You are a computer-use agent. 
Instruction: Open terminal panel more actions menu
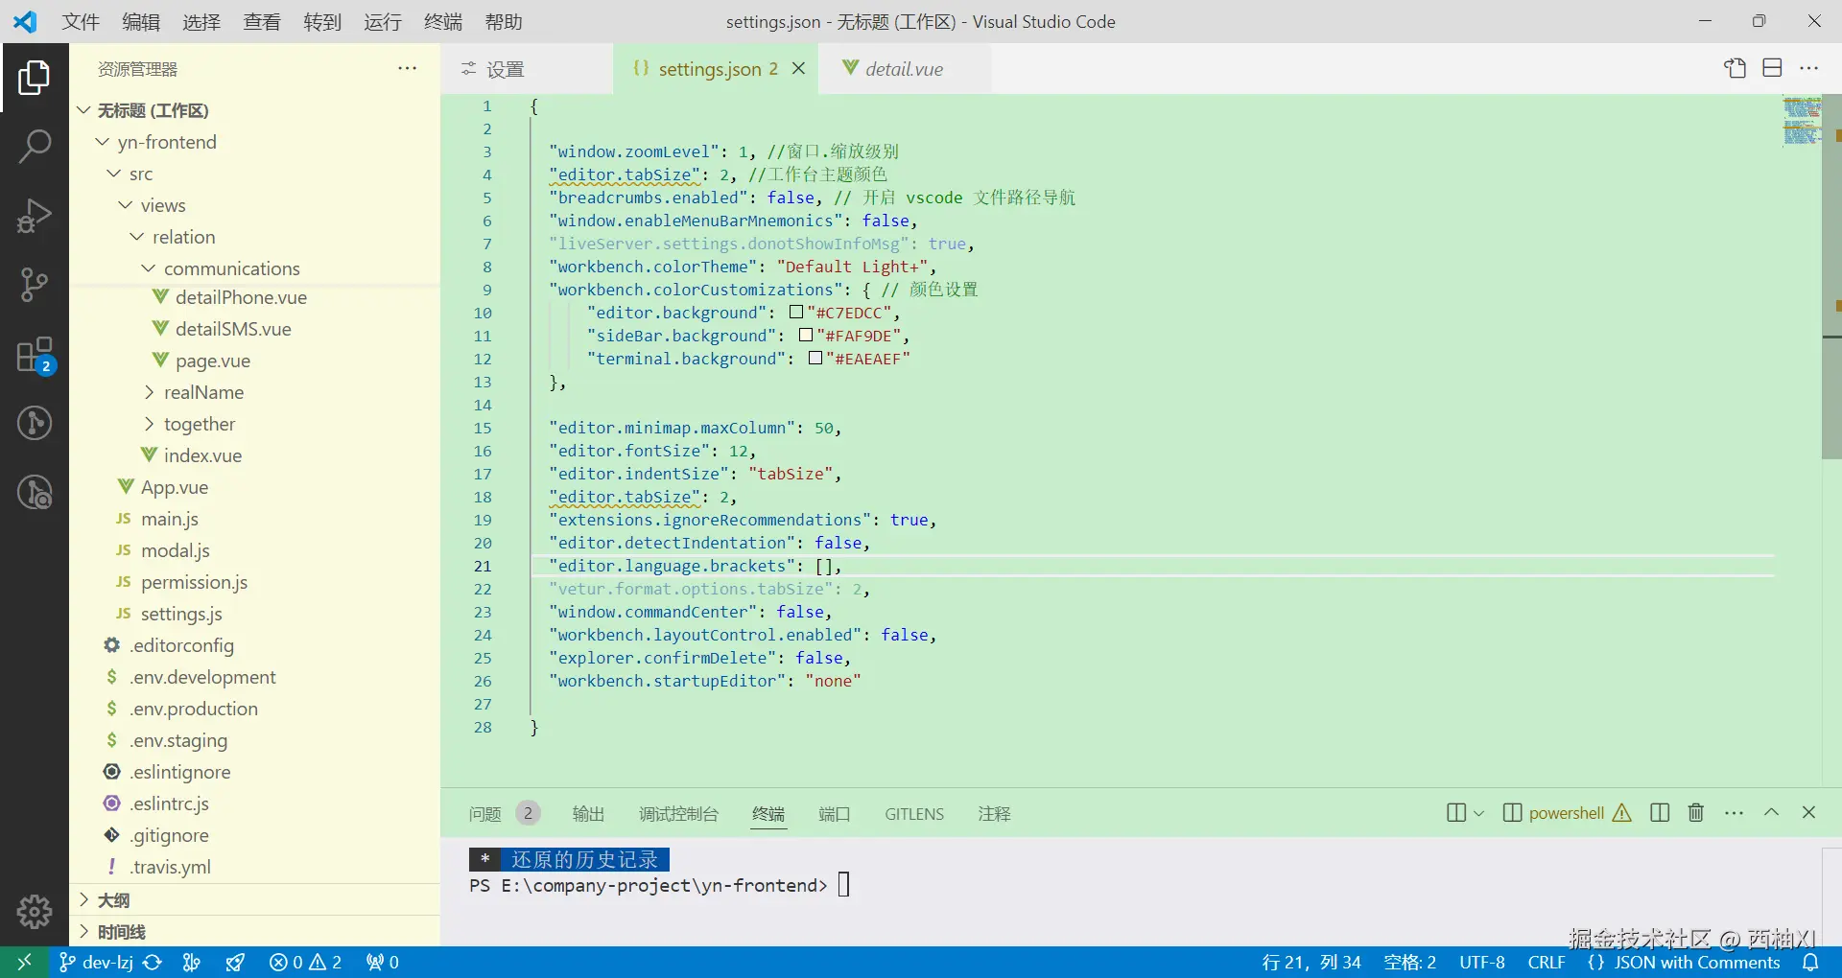(1734, 813)
